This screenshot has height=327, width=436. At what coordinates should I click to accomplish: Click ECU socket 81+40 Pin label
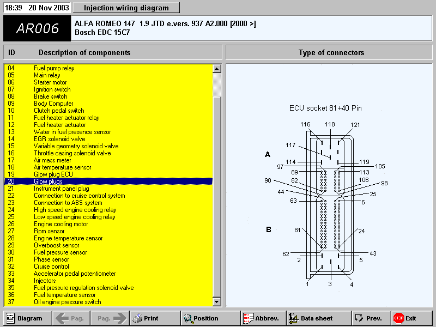(325, 108)
